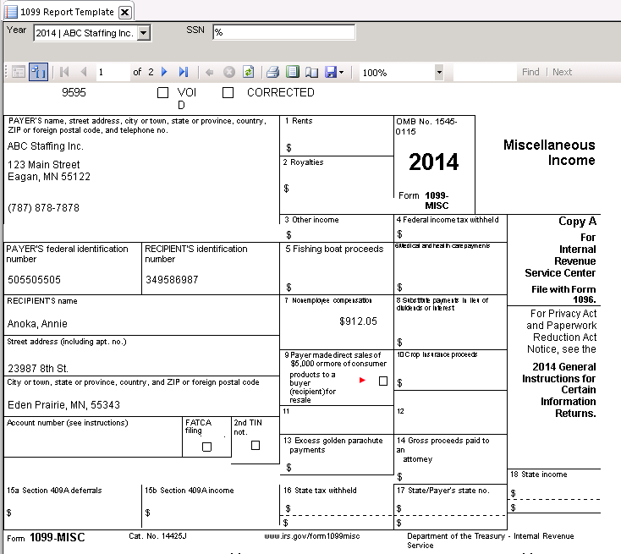Click the Next search link

562,72
